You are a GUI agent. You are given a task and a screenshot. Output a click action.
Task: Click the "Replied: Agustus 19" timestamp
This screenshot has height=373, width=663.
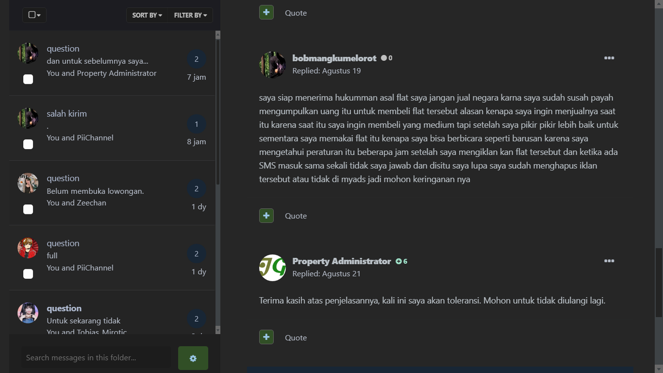[x=326, y=71]
